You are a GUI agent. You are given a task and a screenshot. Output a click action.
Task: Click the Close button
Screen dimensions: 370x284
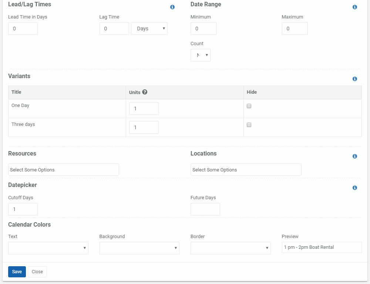point(37,272)
